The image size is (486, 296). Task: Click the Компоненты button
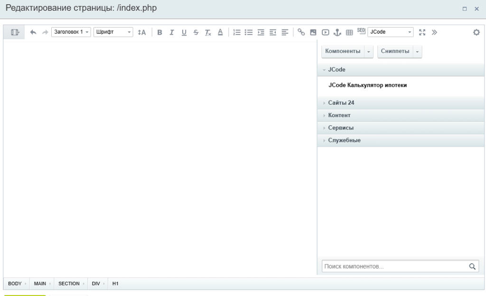coord(342,51)
